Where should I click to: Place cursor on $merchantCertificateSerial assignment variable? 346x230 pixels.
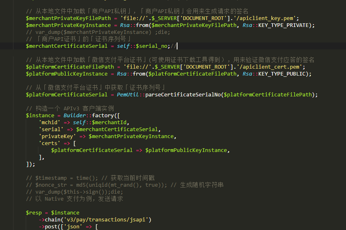[x=67, y=46]
